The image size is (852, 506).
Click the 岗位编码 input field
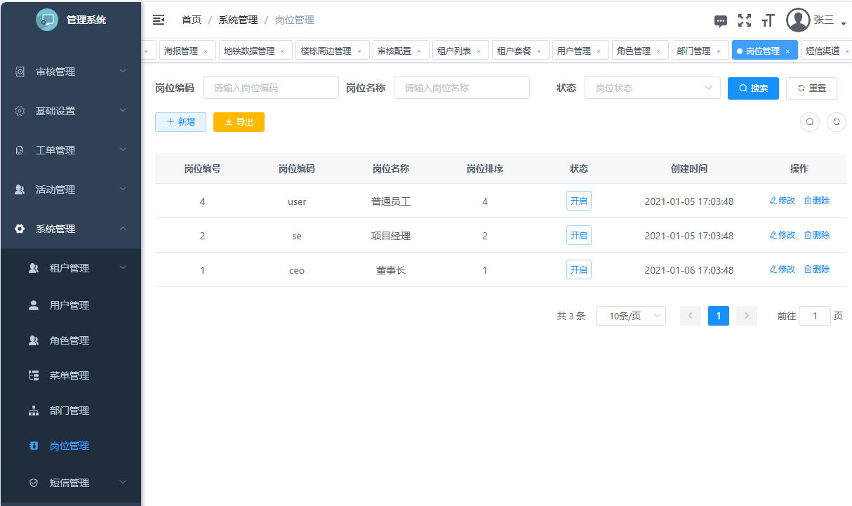point(270,88)
